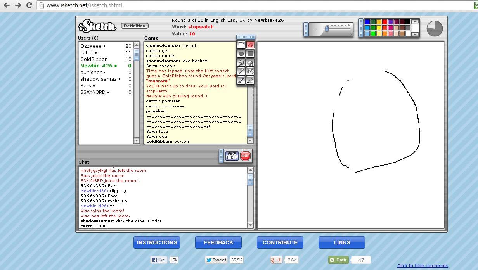Click grip handle beside Give Hint
The height and width of the screenshot is (270, 478).
coord(222,156)
